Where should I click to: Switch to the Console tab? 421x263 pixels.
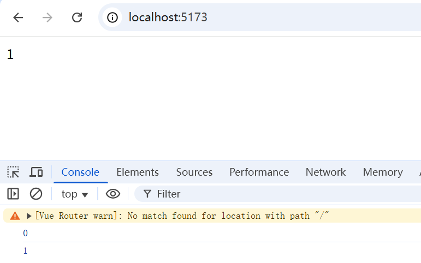pyautogui.click(x=80, y=172)
